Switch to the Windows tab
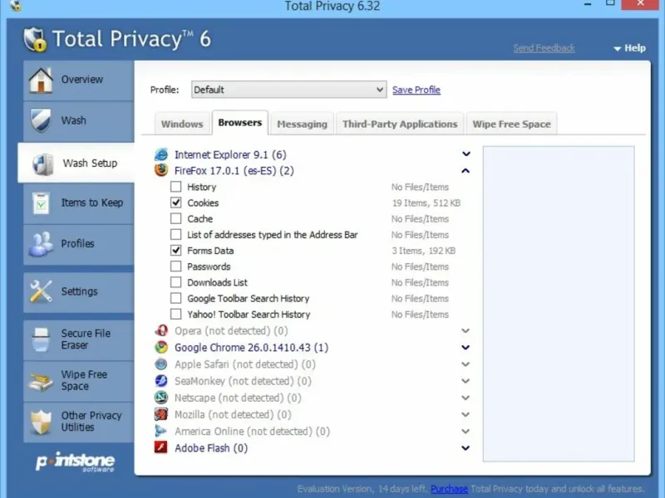Viewport: 665px width, 498px height. (182, 124)
